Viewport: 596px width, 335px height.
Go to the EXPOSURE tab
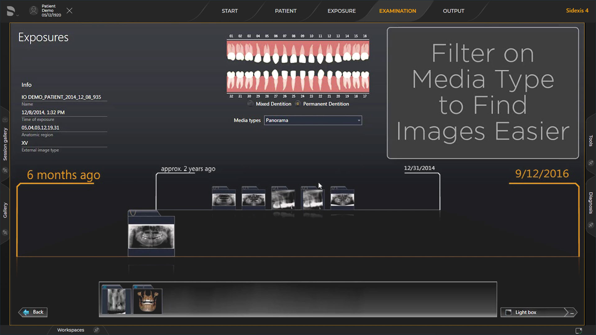tap(341, 11)
